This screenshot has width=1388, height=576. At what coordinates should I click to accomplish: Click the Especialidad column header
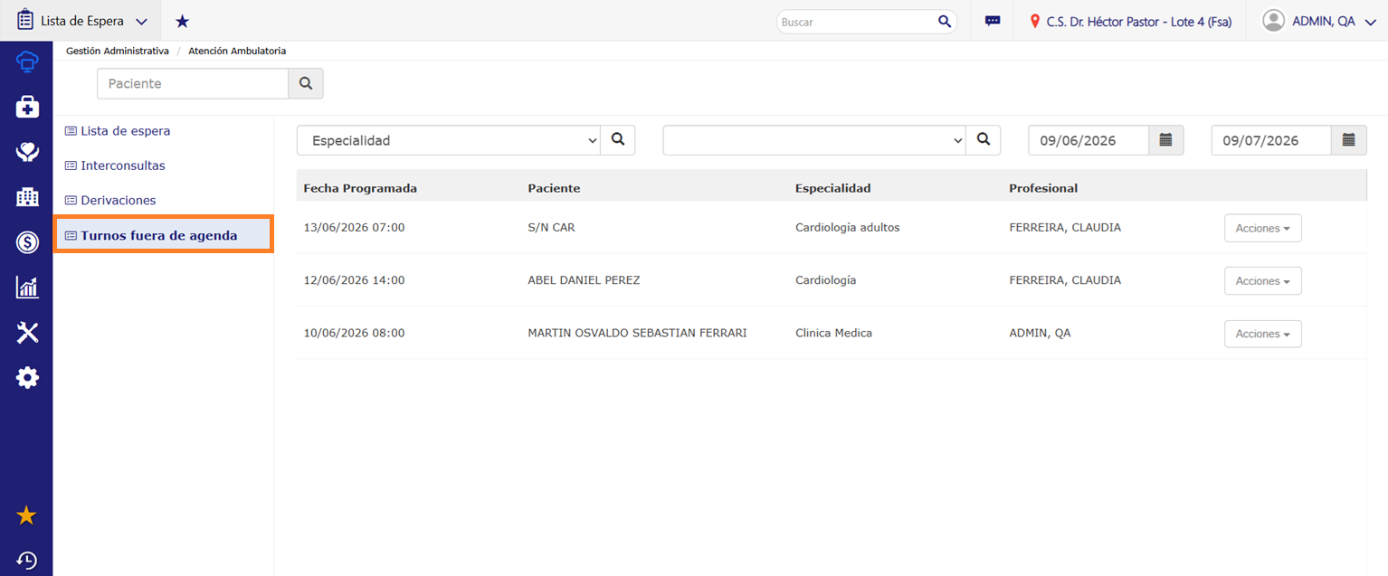click(832, 188)
